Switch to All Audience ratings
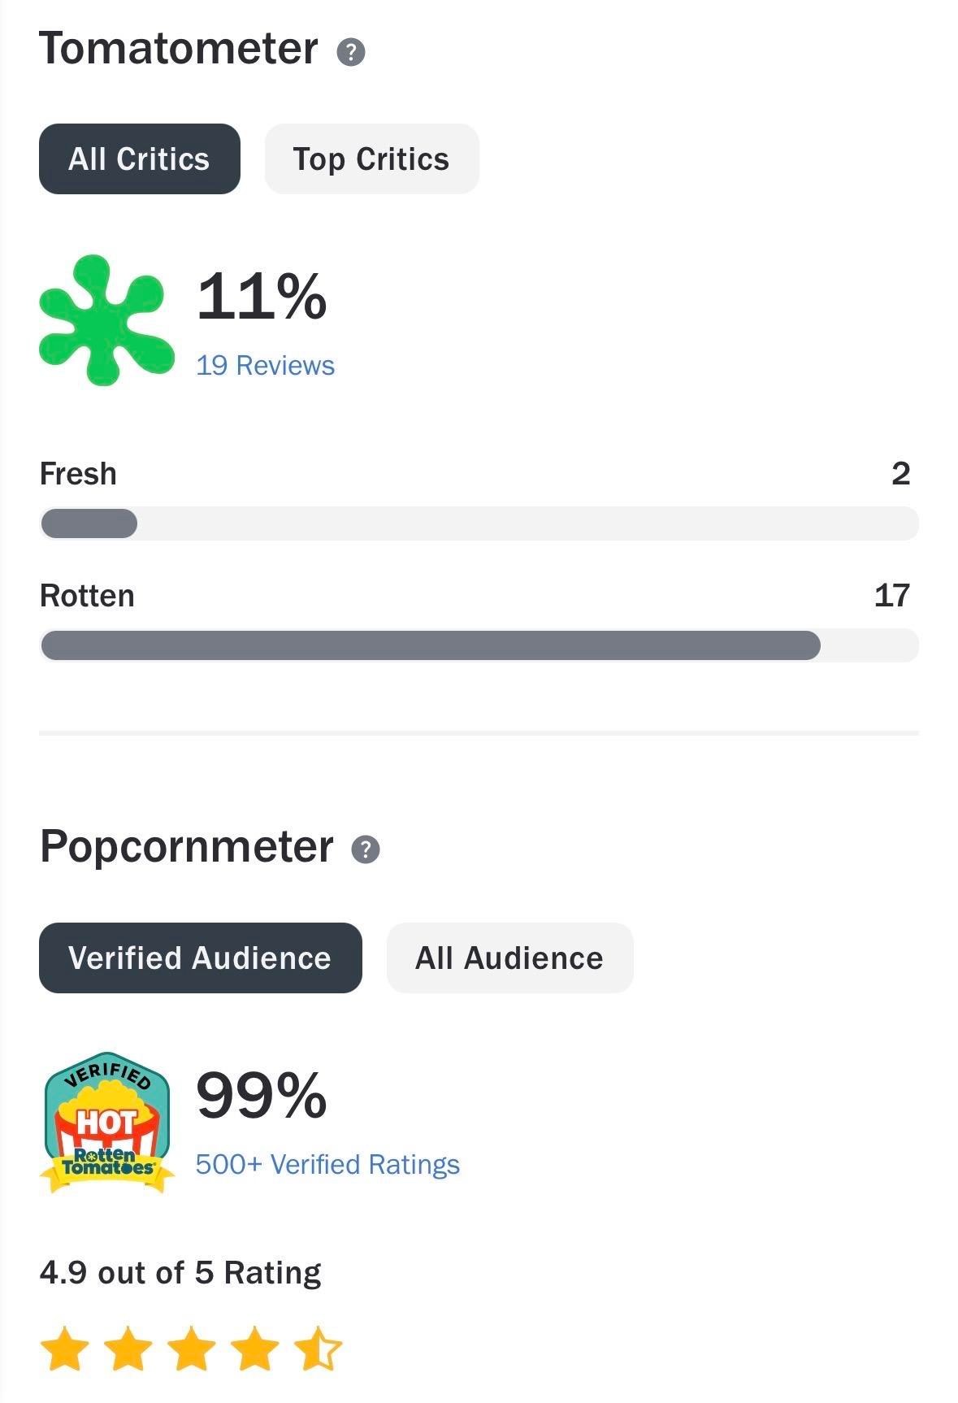 tap(509, 958)
